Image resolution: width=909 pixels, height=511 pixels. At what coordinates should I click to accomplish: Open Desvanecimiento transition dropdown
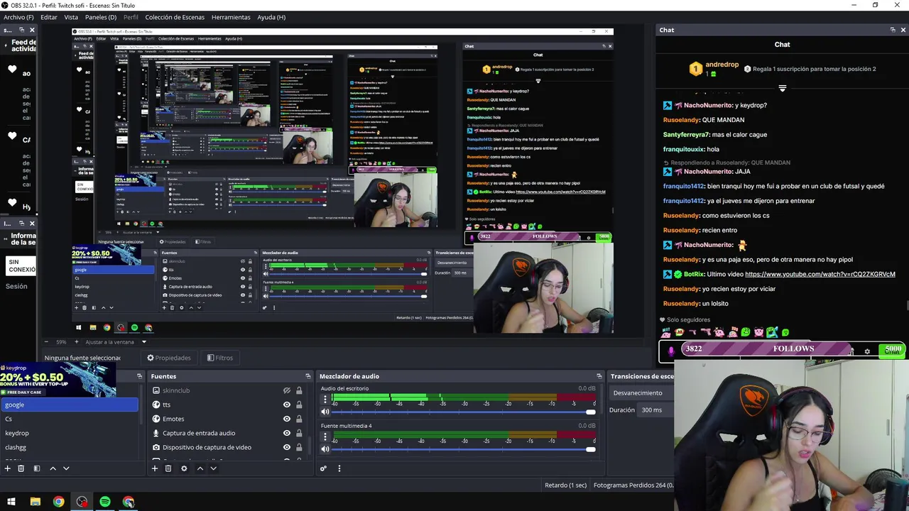pos(642,392)
